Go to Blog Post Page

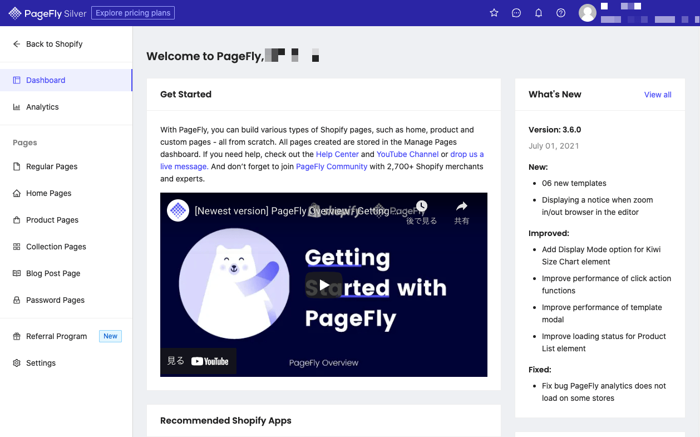66,273
